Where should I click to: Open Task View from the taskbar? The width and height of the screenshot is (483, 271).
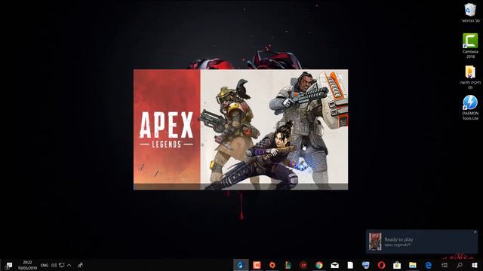445,265
